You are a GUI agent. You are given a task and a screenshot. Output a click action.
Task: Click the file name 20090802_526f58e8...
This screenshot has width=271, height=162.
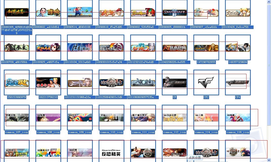[x=143, y=27]
